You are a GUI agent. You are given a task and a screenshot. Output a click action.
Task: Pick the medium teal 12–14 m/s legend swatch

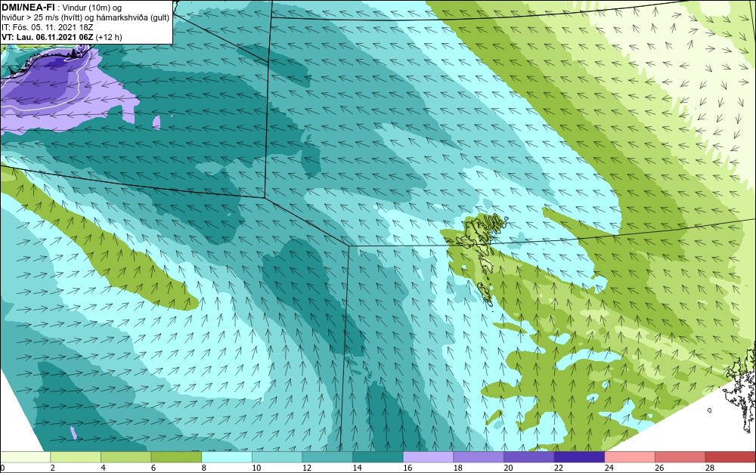pos(327,457)
